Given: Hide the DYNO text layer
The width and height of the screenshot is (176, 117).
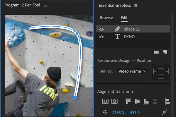Looking at the screenshot, I should pyautogui.click(x=101, y=37).
